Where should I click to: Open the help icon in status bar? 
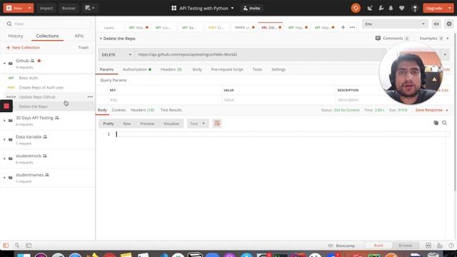(x=451, y=246)
